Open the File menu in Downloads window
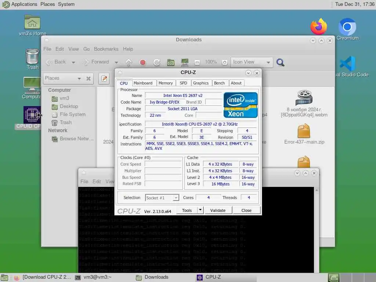Viewport: 376px width, 282px height. pos(47,49)
